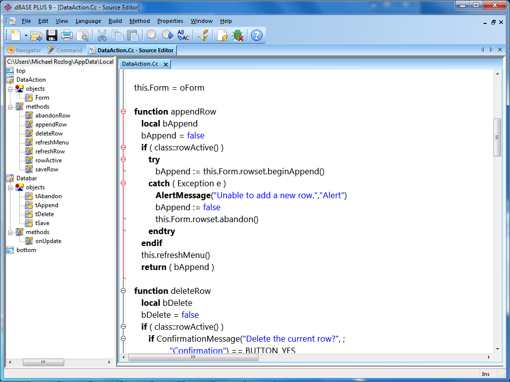Open the Window menu
The image size is (510, 382).
coord(202,21)
